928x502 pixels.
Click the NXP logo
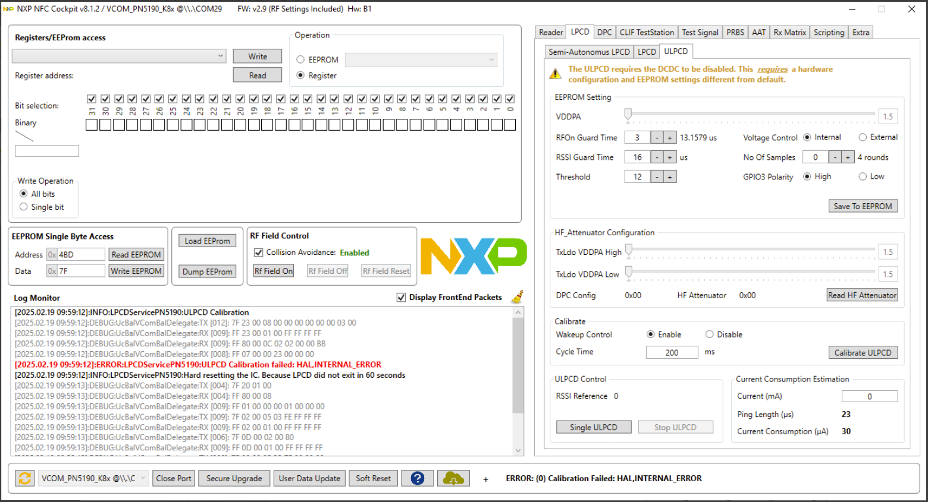point(474,255)
